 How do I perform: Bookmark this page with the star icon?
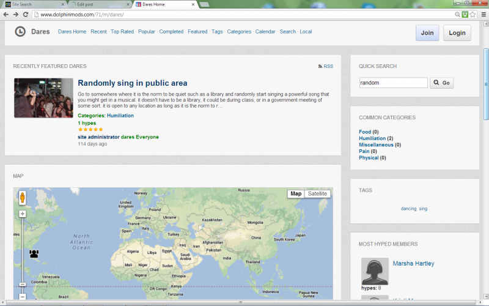point(472,14)
